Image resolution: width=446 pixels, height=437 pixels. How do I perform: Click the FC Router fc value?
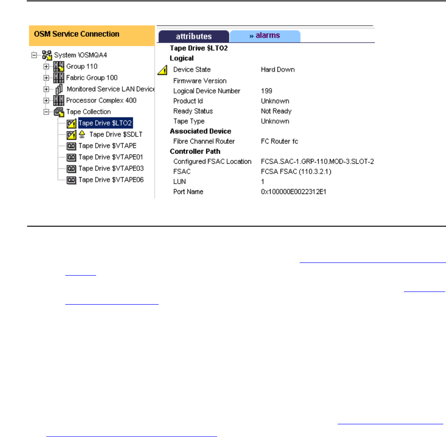280,141
